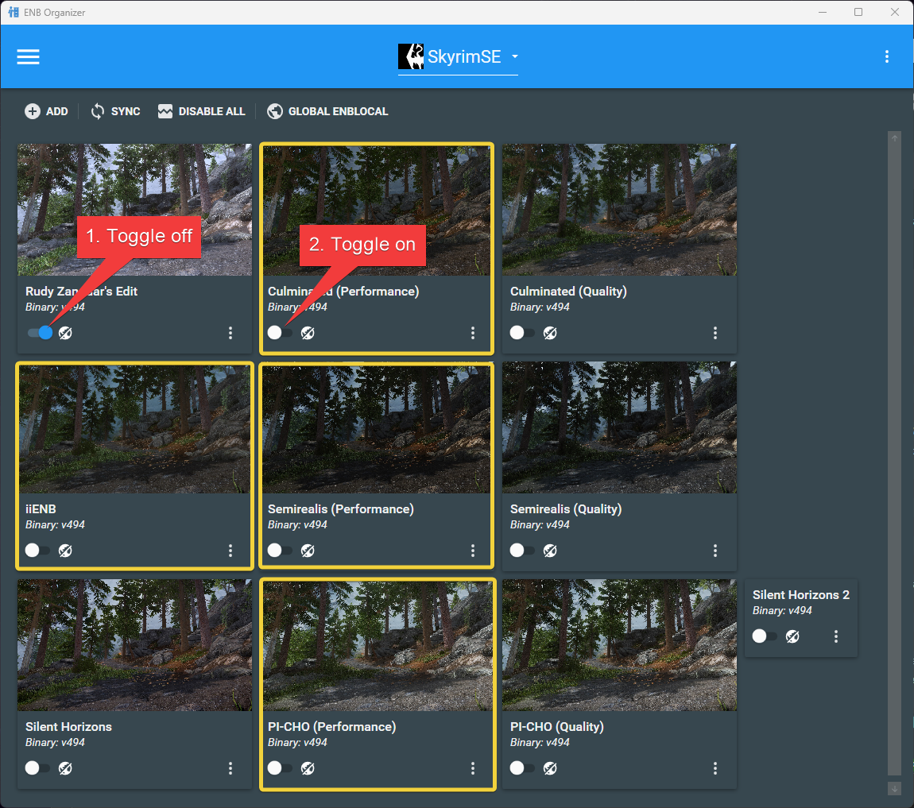Open more options for Culminated (Quality)
This screenshot has height=808, width=914.
click(715, 333)
